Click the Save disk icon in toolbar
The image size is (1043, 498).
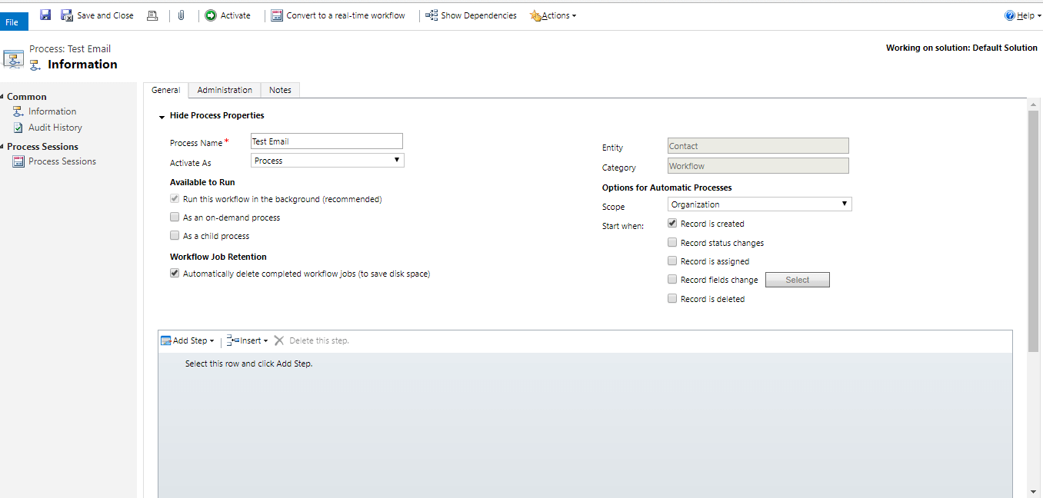pyautogui.click(x=45, y=15)
